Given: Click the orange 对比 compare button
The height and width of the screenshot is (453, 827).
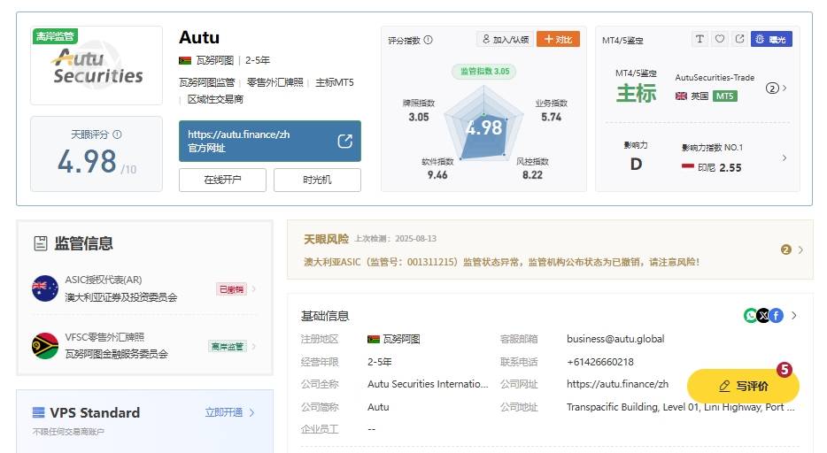Looking at the screenshot, I should point(558,39).
